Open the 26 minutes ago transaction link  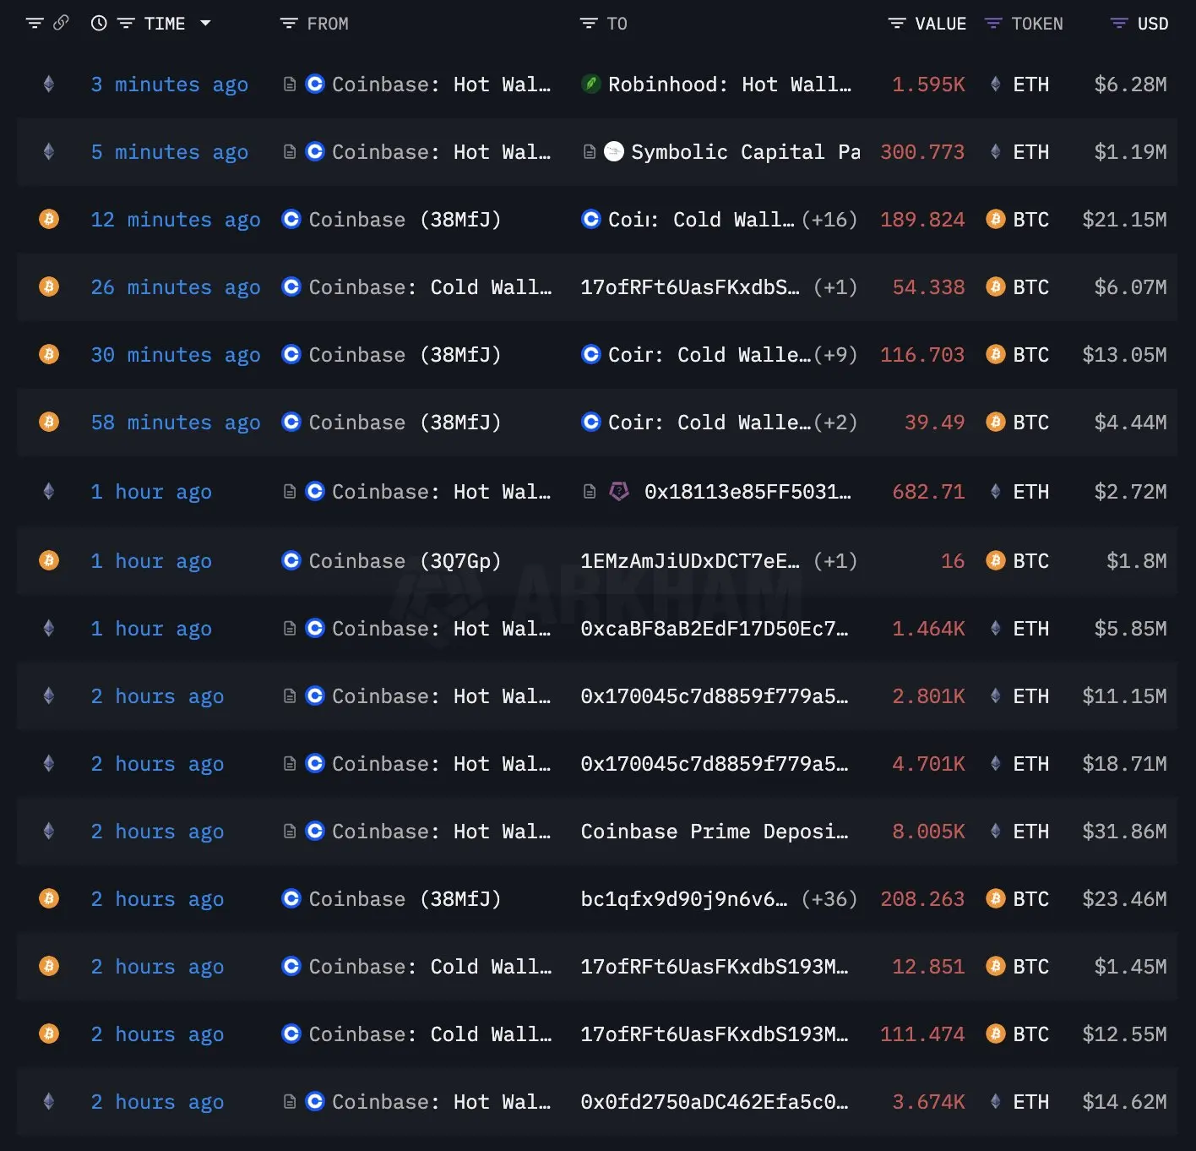coord(176,287)
